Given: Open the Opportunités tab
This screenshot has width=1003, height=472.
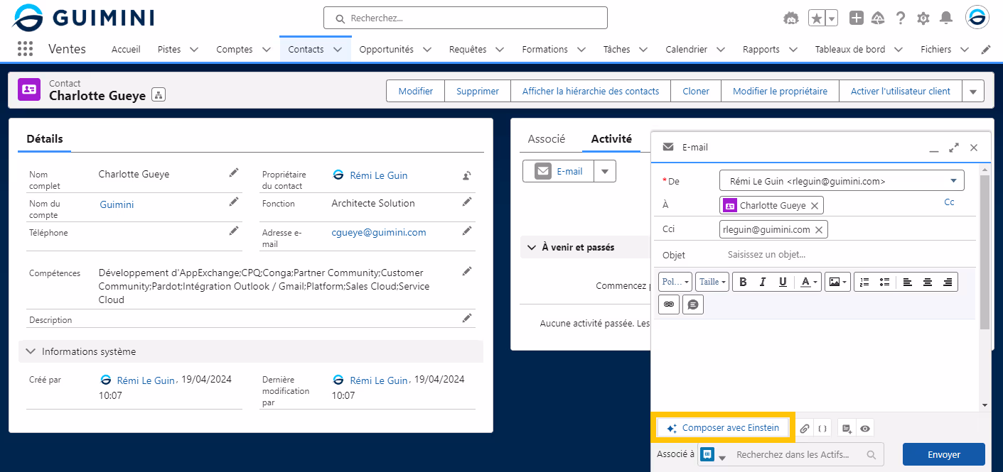Looking at the screenshot, I should (386, 50).
